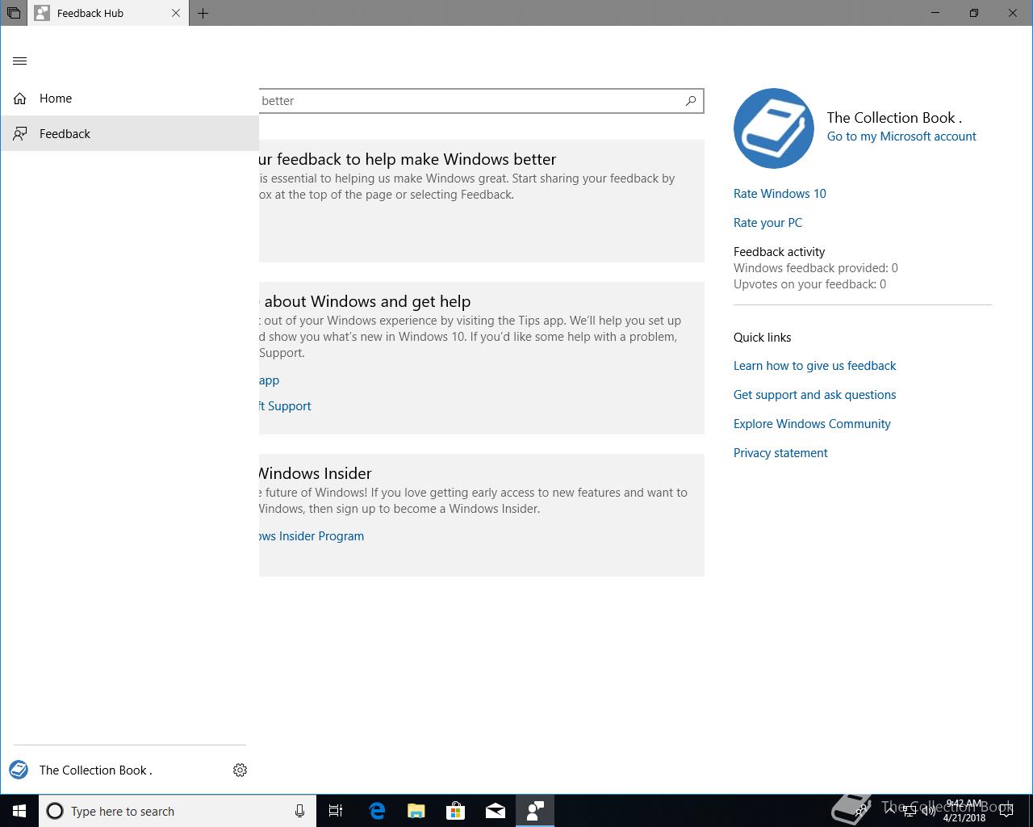Click Feedback Hub taskbar icon
Viewport: 1033px width, 827px height.
pos(534,811)
